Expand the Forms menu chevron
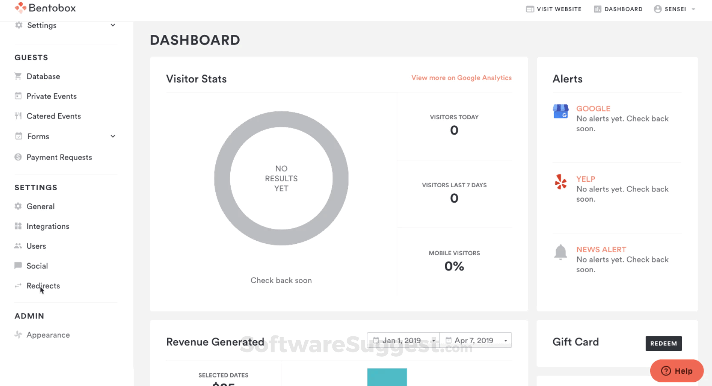This screenshot has height=386, width=712. [113, 136]
